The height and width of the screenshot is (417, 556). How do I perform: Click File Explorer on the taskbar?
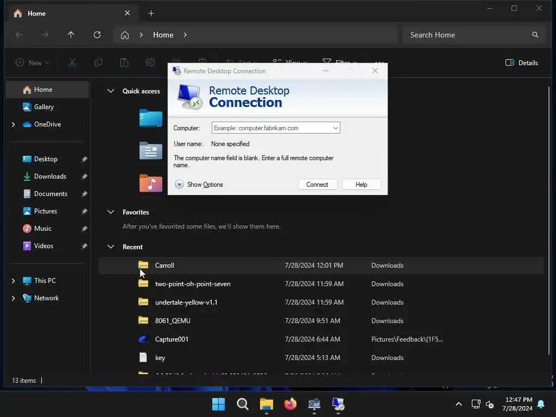coord(266,404)
